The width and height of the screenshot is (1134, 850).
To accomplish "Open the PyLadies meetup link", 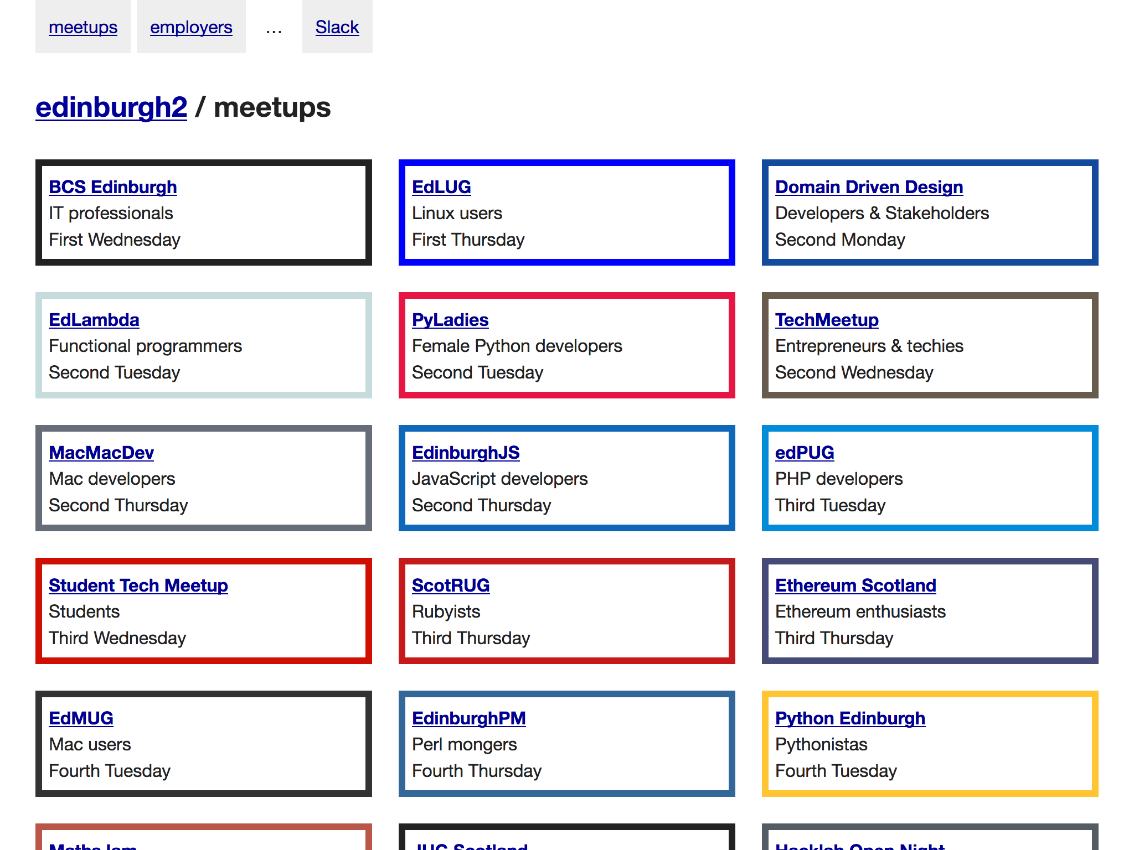I will coord(450,320).
